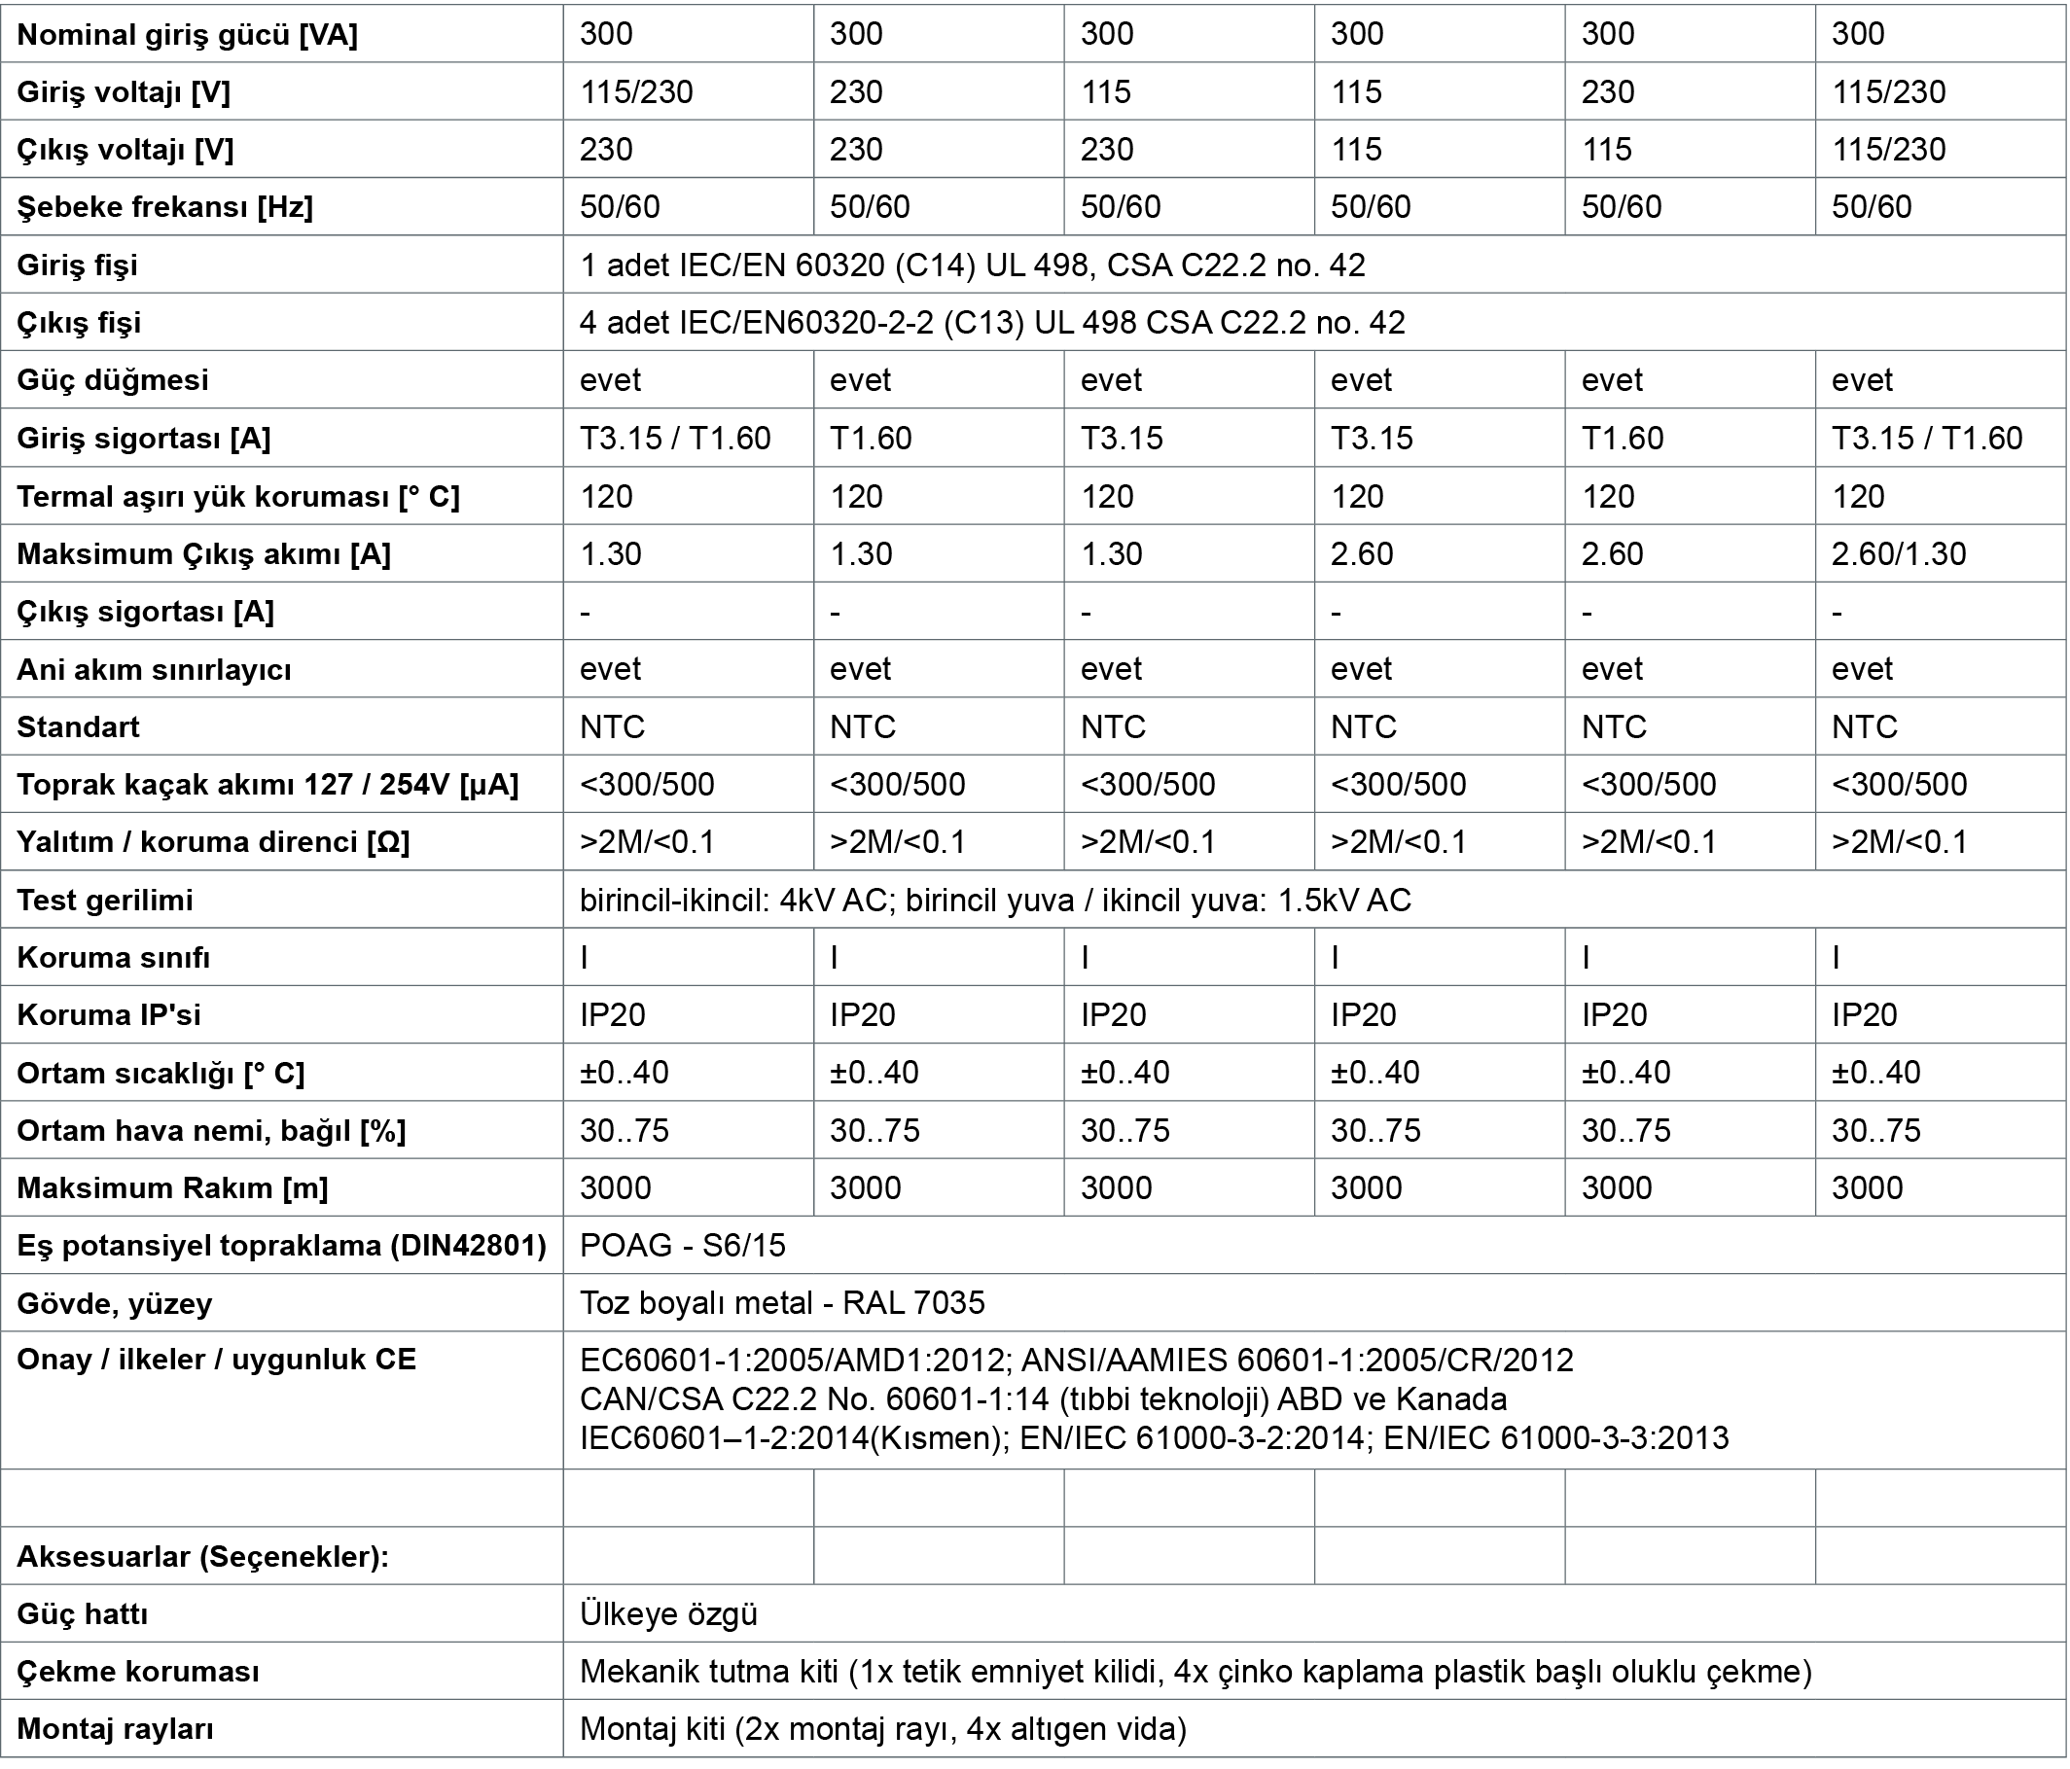Click the 'Koruma IP'si' label
This screenshot has width=2070, height=1769.
click(109, 1016)
